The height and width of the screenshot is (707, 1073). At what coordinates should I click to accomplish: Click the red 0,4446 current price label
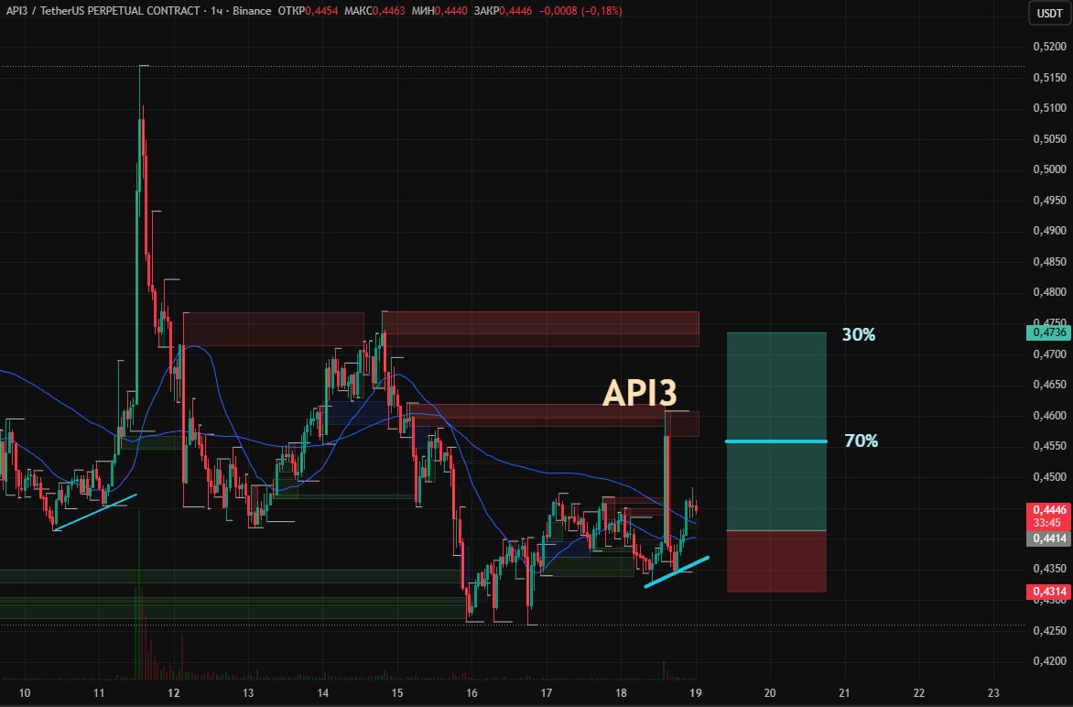pos(1046,509)
